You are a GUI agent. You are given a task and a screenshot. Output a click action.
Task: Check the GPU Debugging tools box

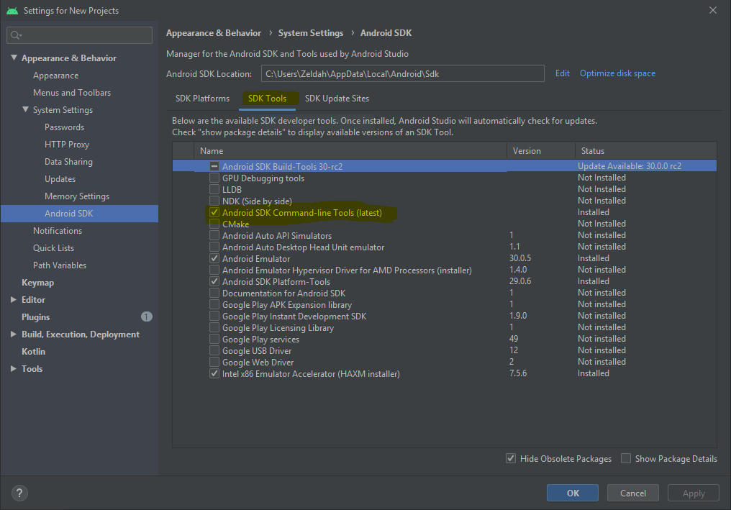click(214, 178)
